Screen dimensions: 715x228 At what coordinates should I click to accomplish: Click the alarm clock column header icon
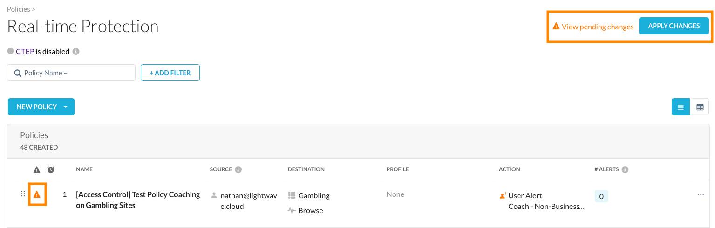(51, 170)
